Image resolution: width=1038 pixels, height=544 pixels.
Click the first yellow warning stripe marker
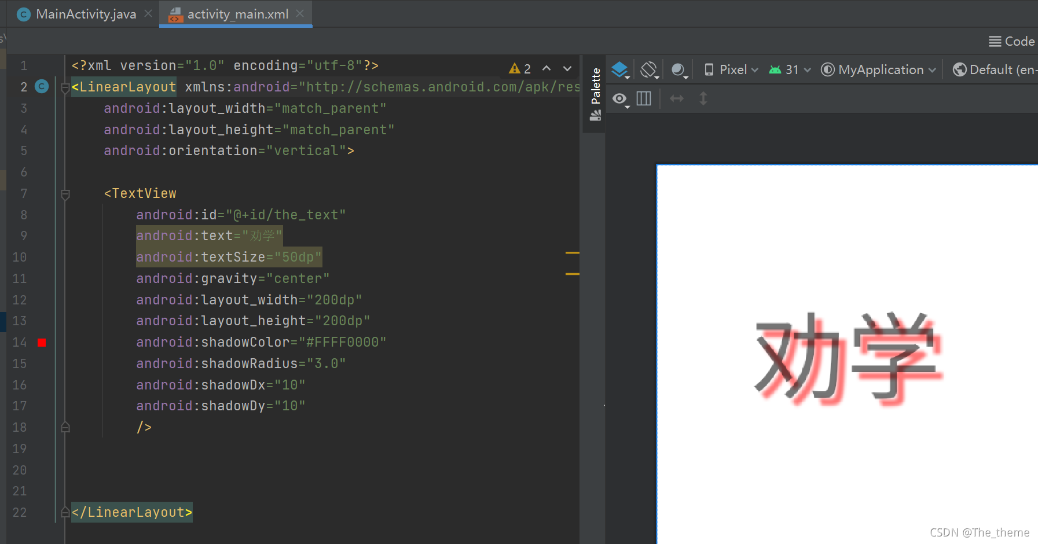click(x=572, y=253)
